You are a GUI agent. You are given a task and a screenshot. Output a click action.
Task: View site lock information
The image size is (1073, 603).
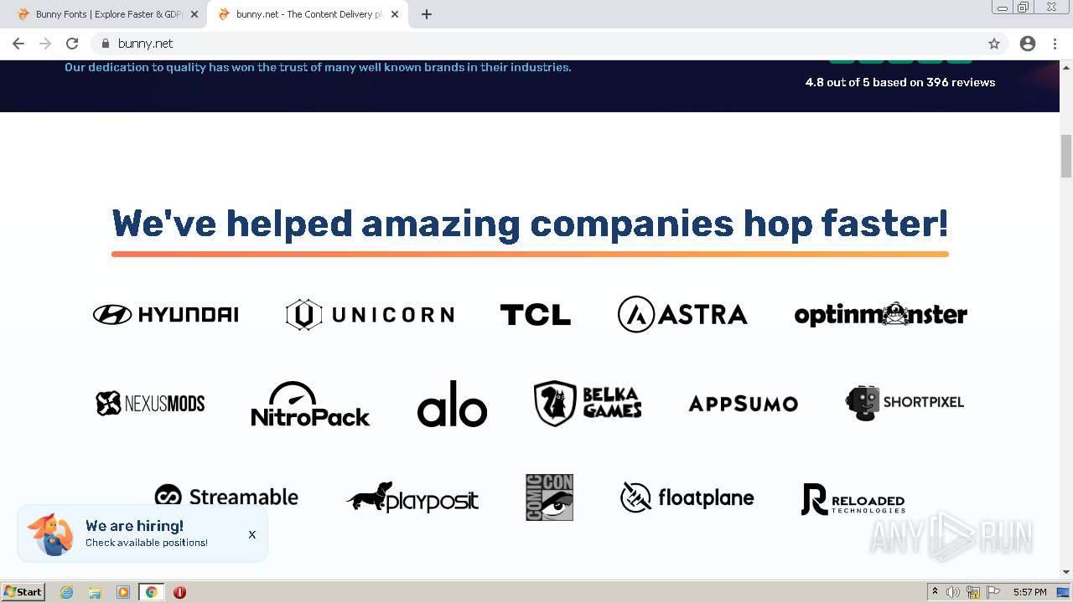106,44
